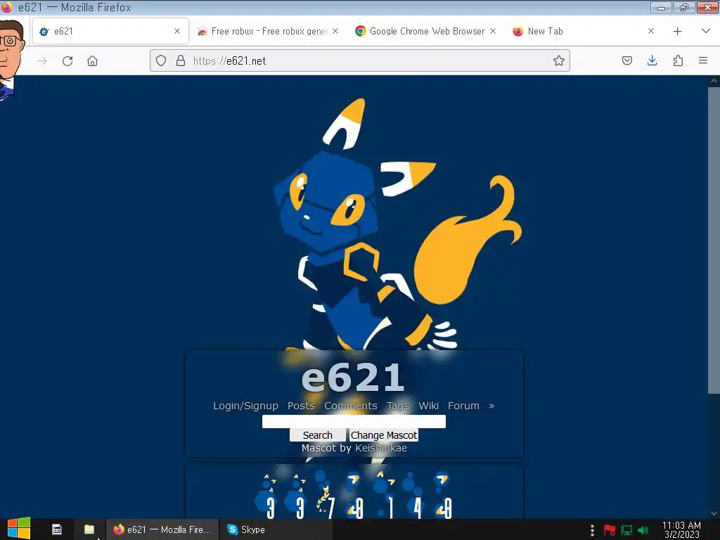
Task: Open the Firefox hamburger application menu
Action: (703, 60)
